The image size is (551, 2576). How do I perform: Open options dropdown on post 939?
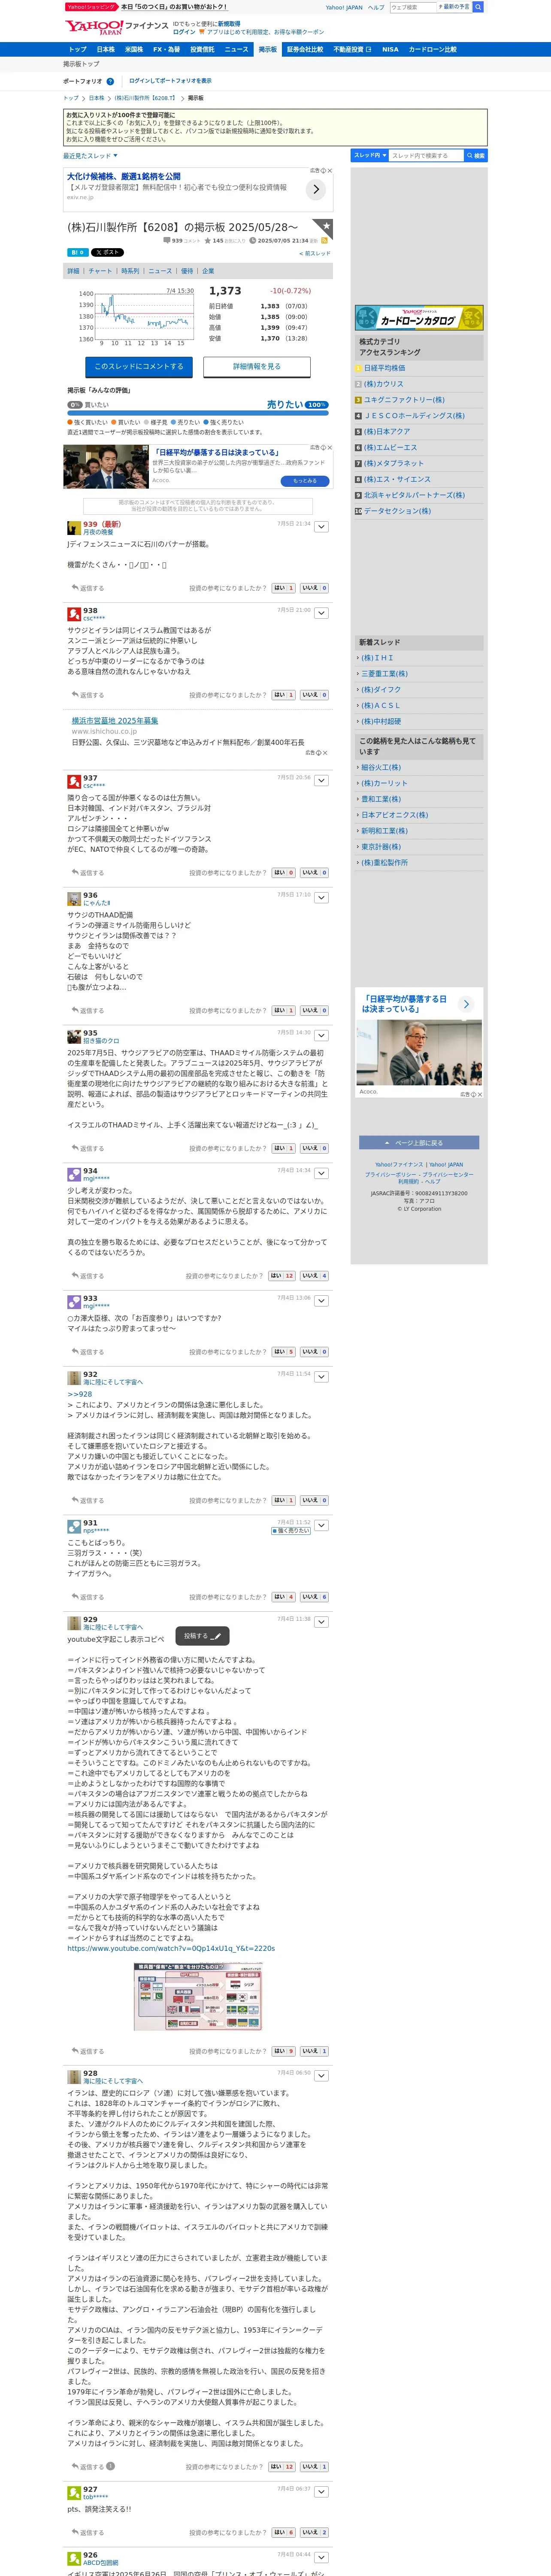click(322, 527)
